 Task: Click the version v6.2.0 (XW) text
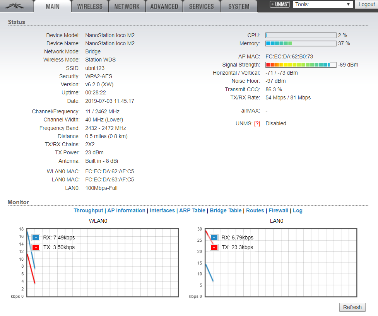[99, 85]
